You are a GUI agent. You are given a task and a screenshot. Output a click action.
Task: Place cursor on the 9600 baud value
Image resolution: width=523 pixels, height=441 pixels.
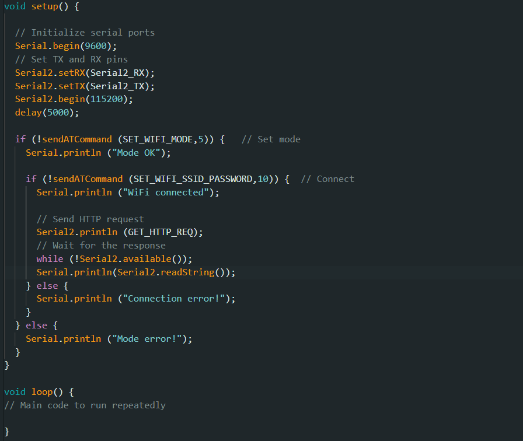click(x=95, y=45)
